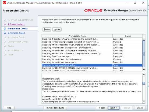This screenshot has height=112, width=149.
Task: Maximize the installer window
Action: coord(135,3)
